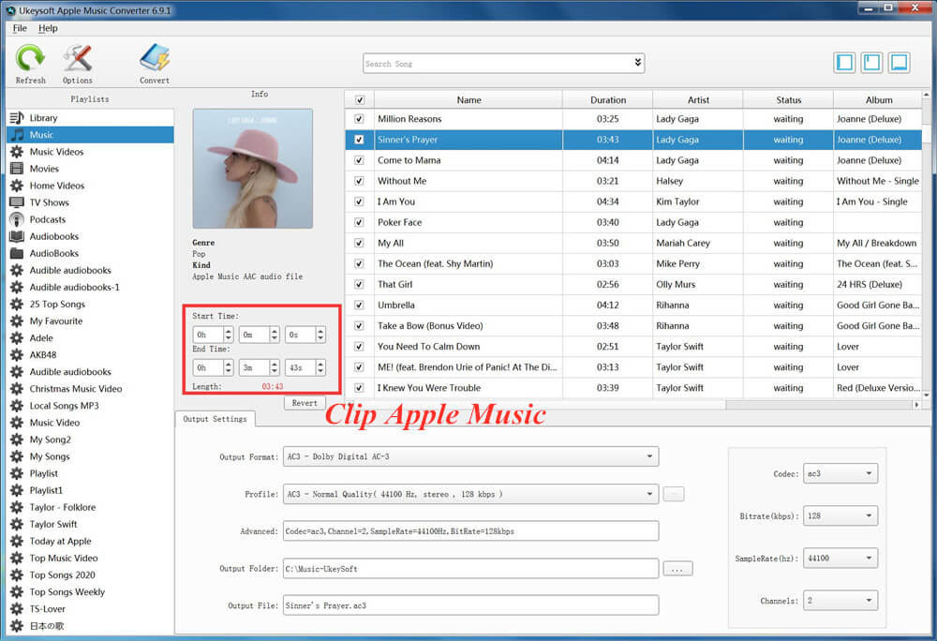Switch to the middle layout view icon

pos(871,62)
